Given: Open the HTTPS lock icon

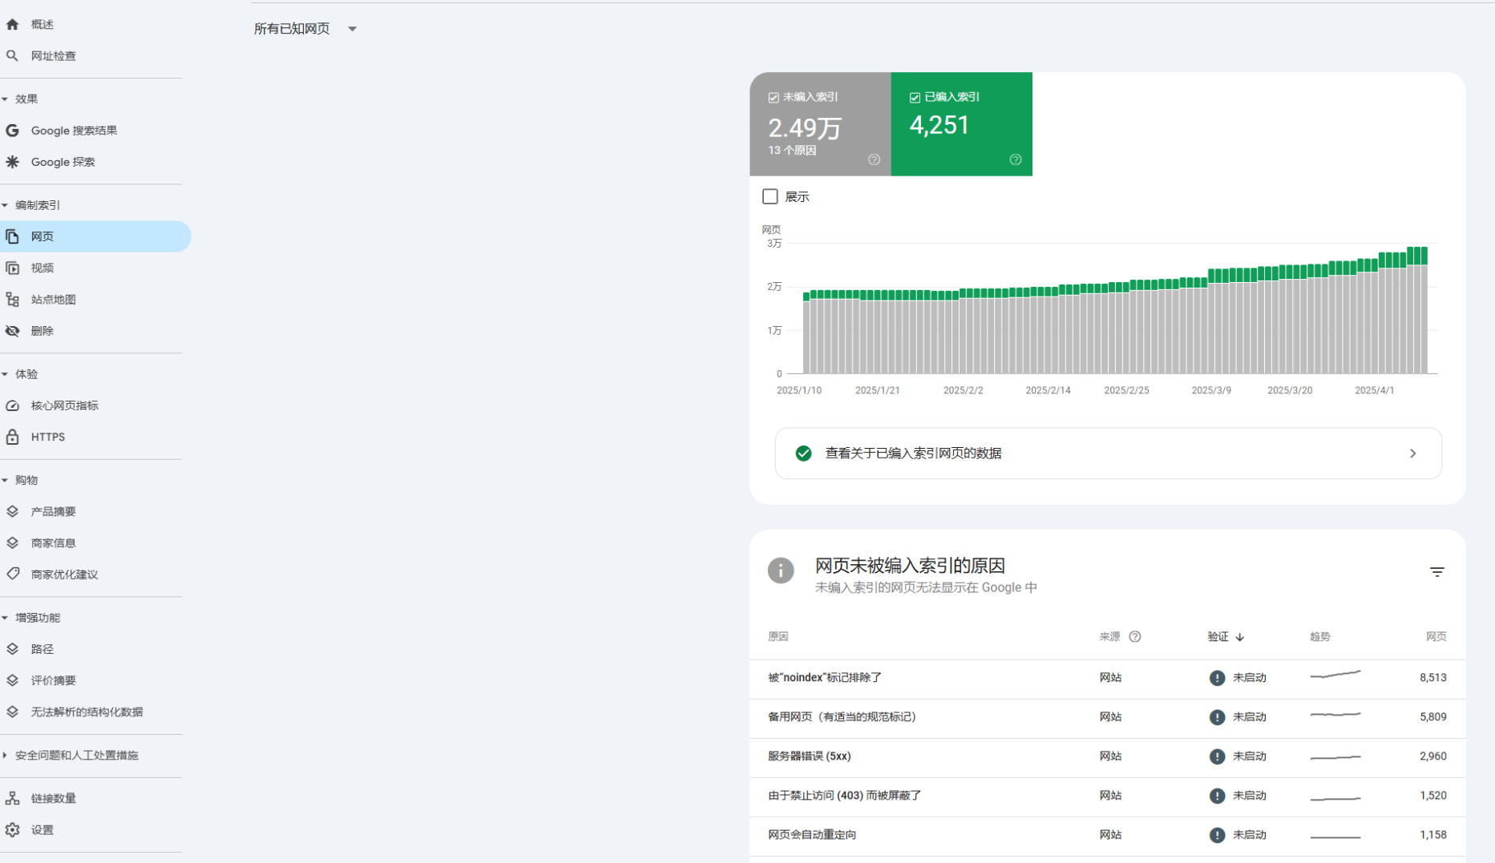Looking at the screenshot, I should pos(12,436).
